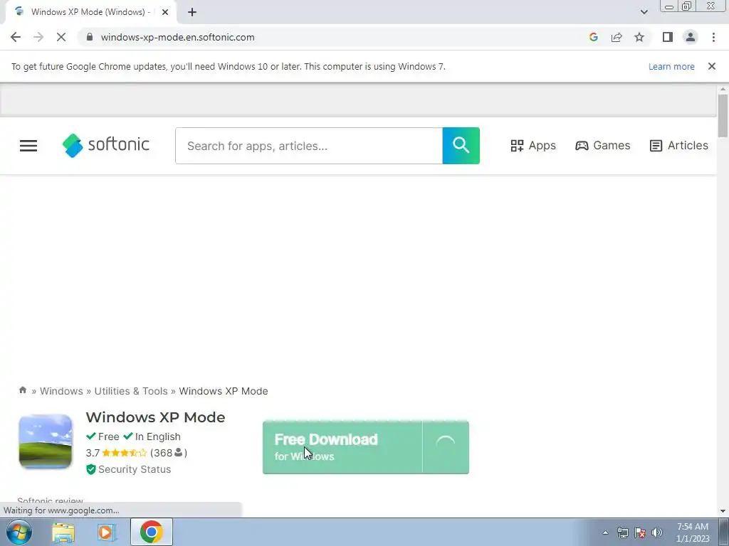Click the Action Center flag icon
This screenshot has height=546, width=729.
tap(640, 532)
